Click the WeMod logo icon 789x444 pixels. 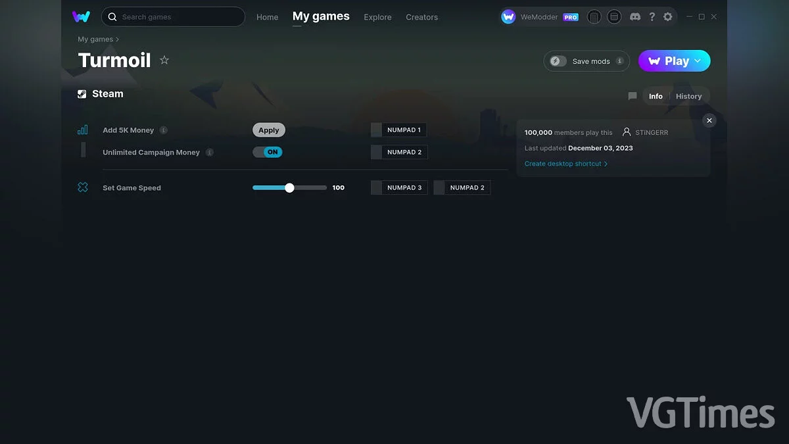pos(82,16)
